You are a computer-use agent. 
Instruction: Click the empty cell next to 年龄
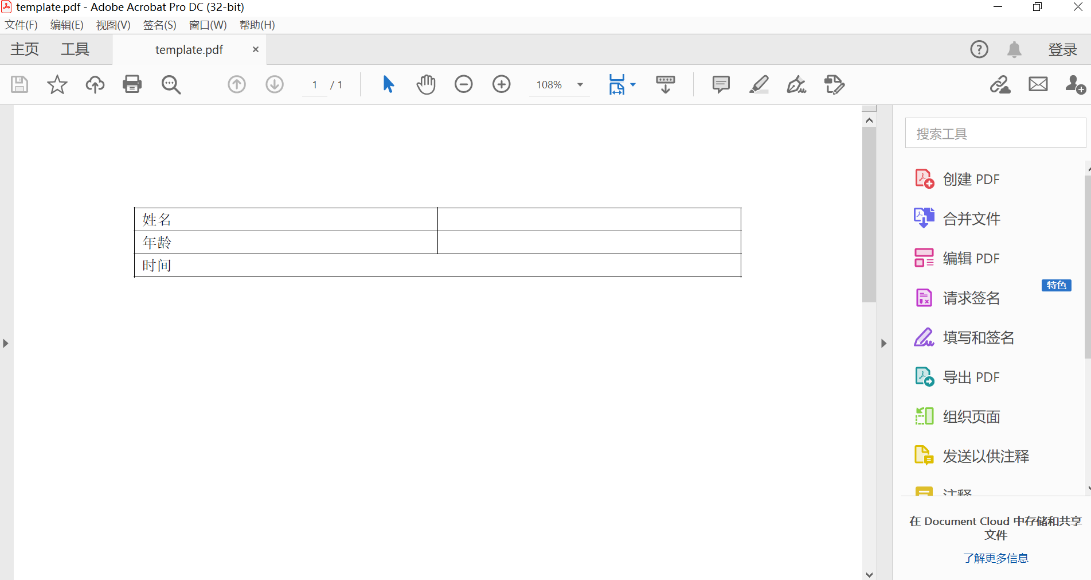click(589, 243)
